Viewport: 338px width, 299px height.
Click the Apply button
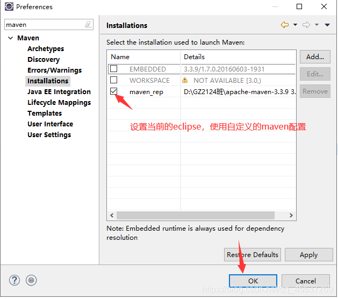[308, 255]
